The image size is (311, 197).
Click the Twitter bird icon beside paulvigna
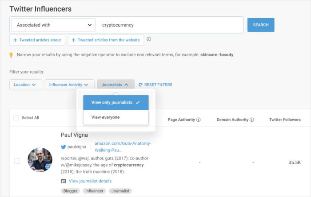(x=64, y=147)
